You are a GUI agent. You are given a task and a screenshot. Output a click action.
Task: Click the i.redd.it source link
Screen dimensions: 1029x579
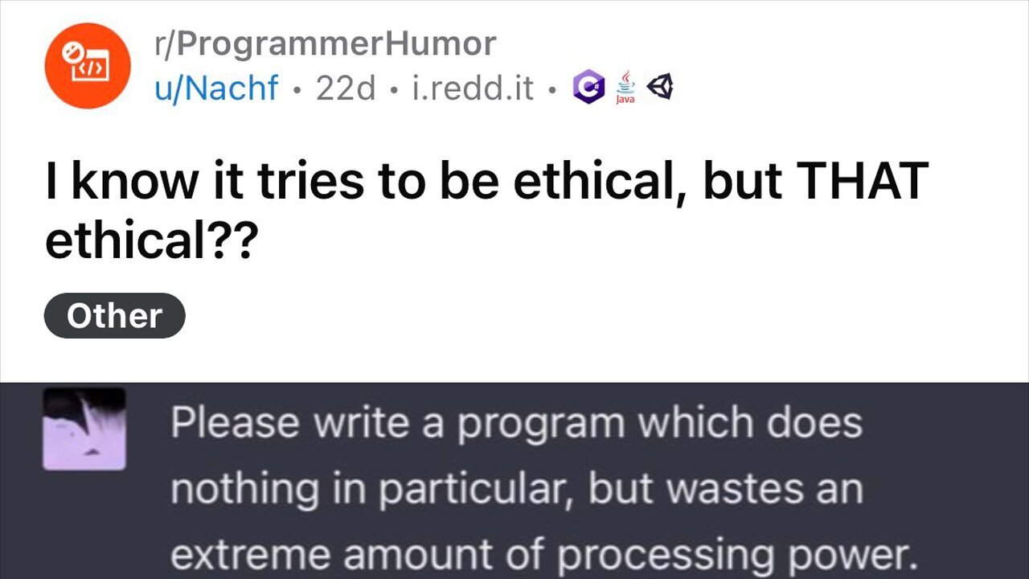point(474,88)
